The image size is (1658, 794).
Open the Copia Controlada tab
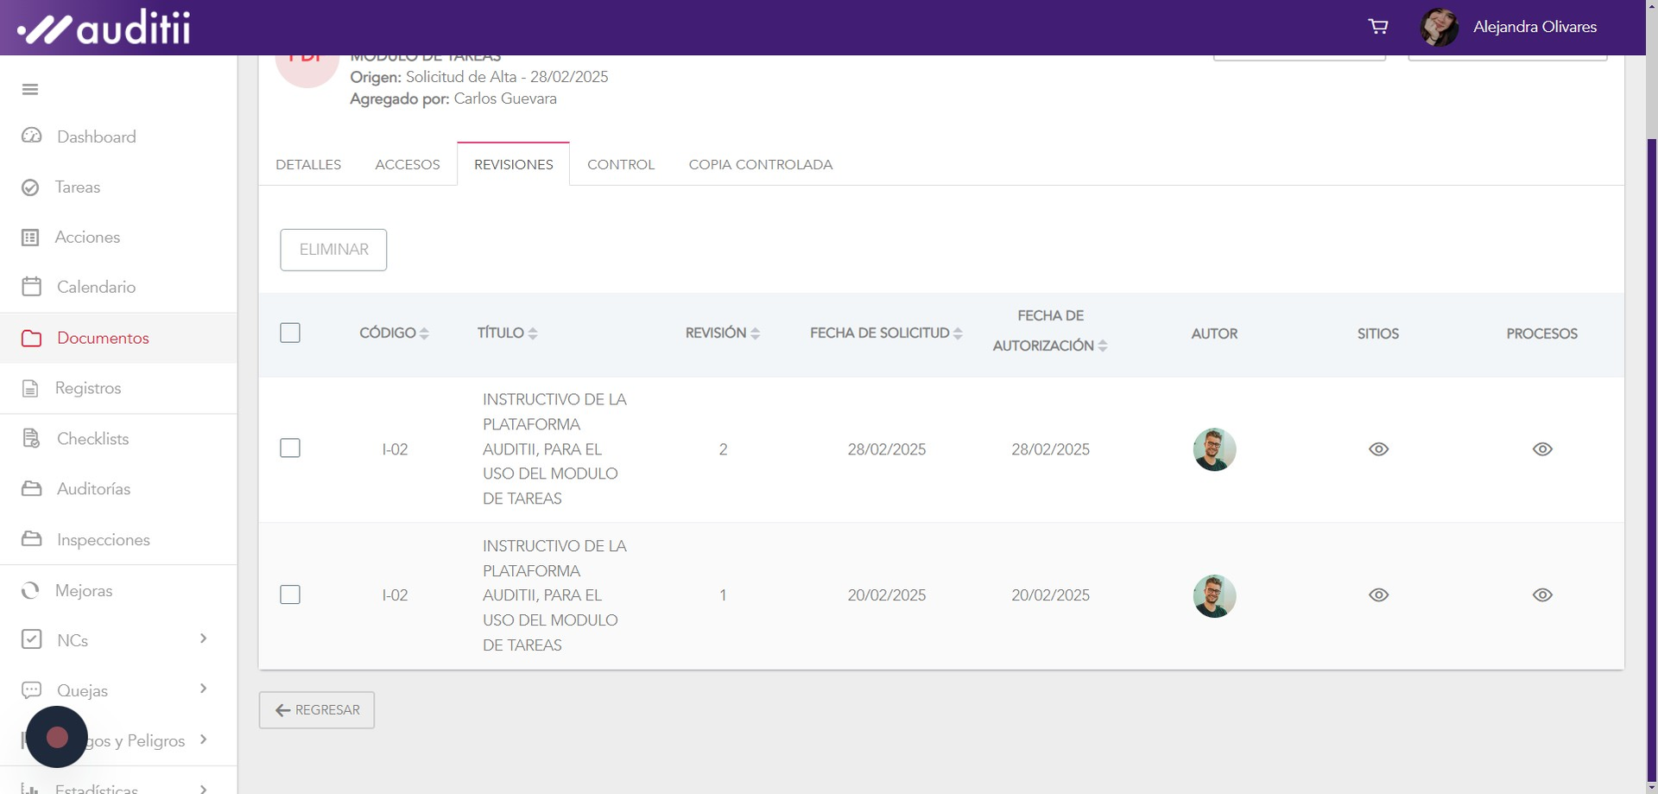[760, 165]
